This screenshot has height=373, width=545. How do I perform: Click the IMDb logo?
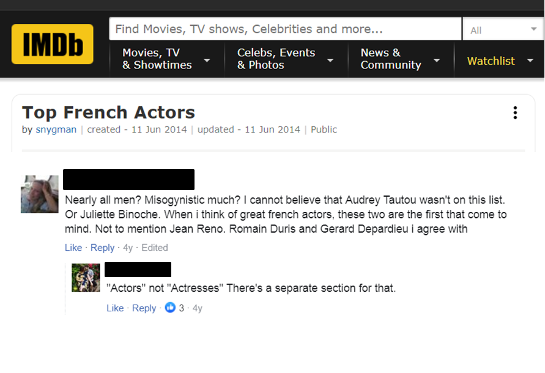[52, 44]
